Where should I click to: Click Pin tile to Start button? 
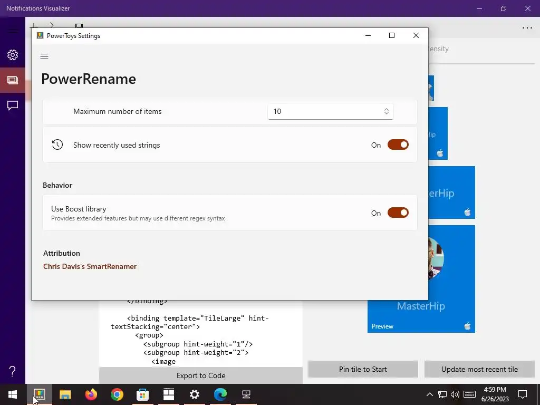[363, 369]
